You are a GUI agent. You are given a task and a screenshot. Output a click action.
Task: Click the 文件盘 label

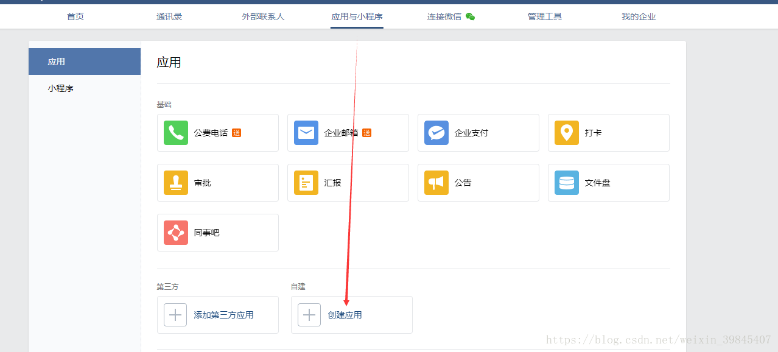click(597, 183)
